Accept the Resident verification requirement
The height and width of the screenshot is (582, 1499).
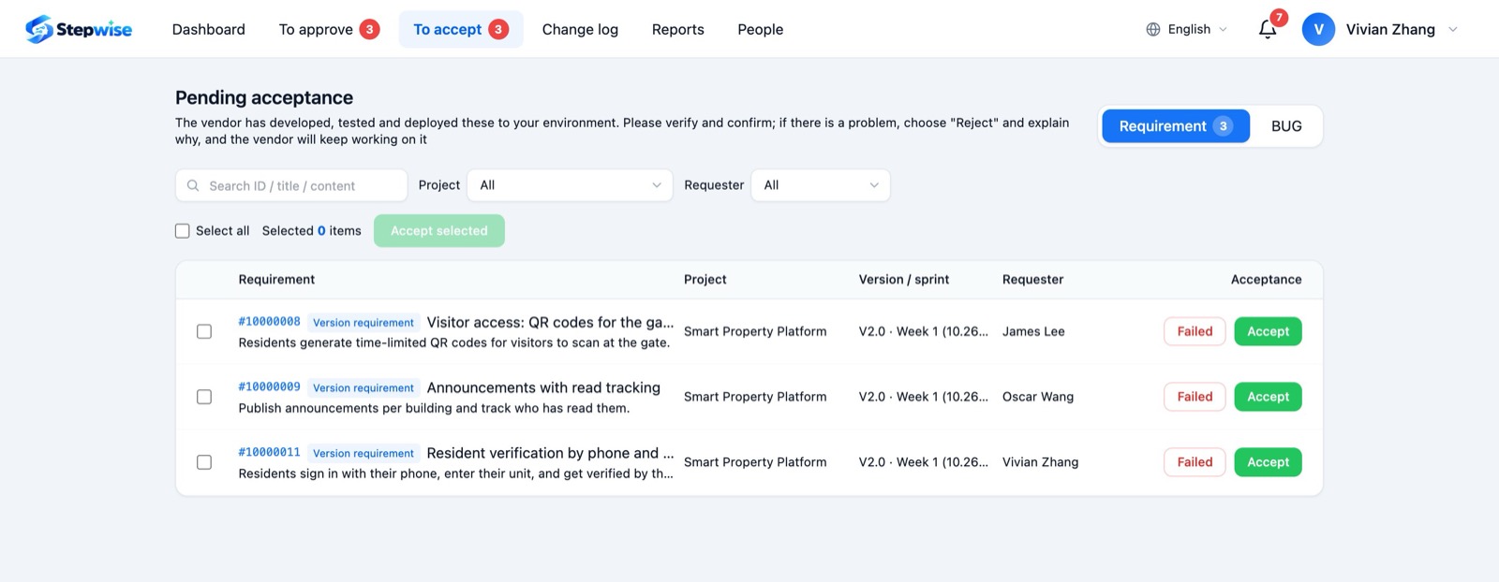(x=1268, y=462)
